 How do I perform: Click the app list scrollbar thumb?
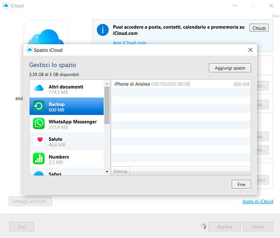pos(107,105)
